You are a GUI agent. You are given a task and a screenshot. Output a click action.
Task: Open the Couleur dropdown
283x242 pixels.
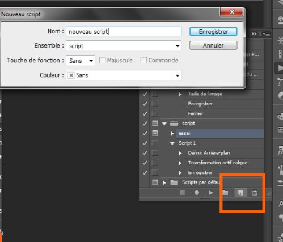(124, 75)
